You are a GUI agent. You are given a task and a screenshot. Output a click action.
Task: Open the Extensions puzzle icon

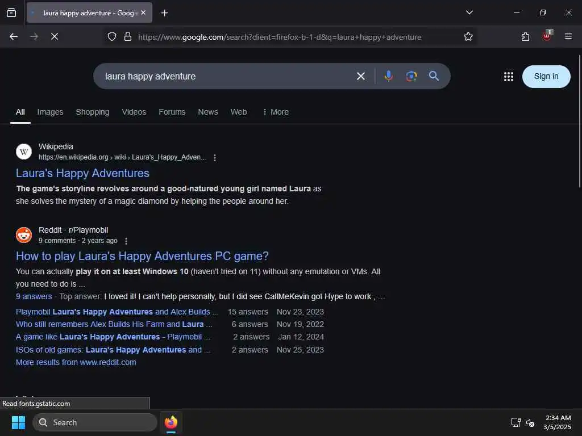point(525,37)
